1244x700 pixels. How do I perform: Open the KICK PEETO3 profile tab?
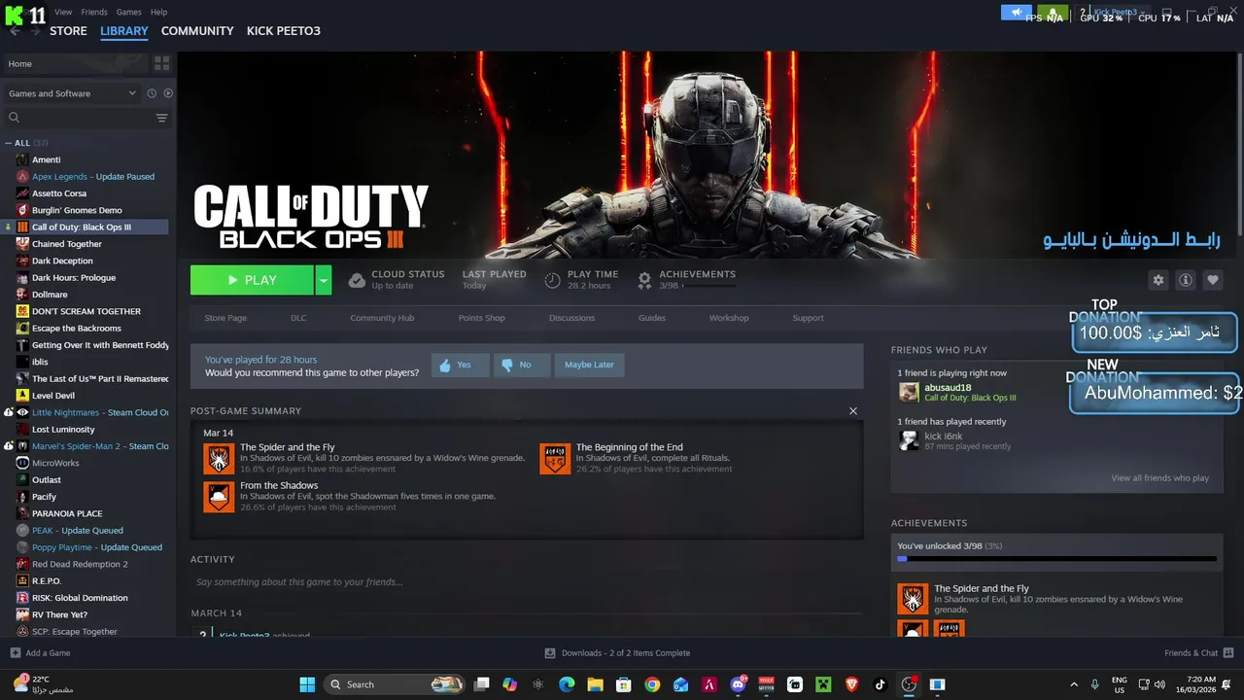[284, 31]
